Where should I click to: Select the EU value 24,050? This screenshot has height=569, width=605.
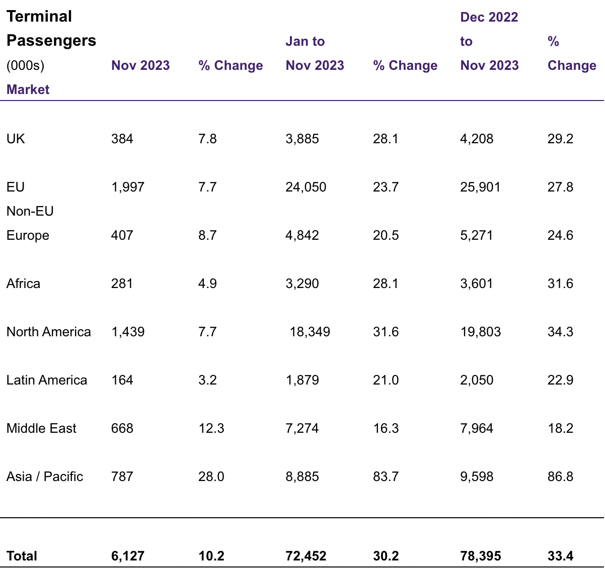[306, 187]
